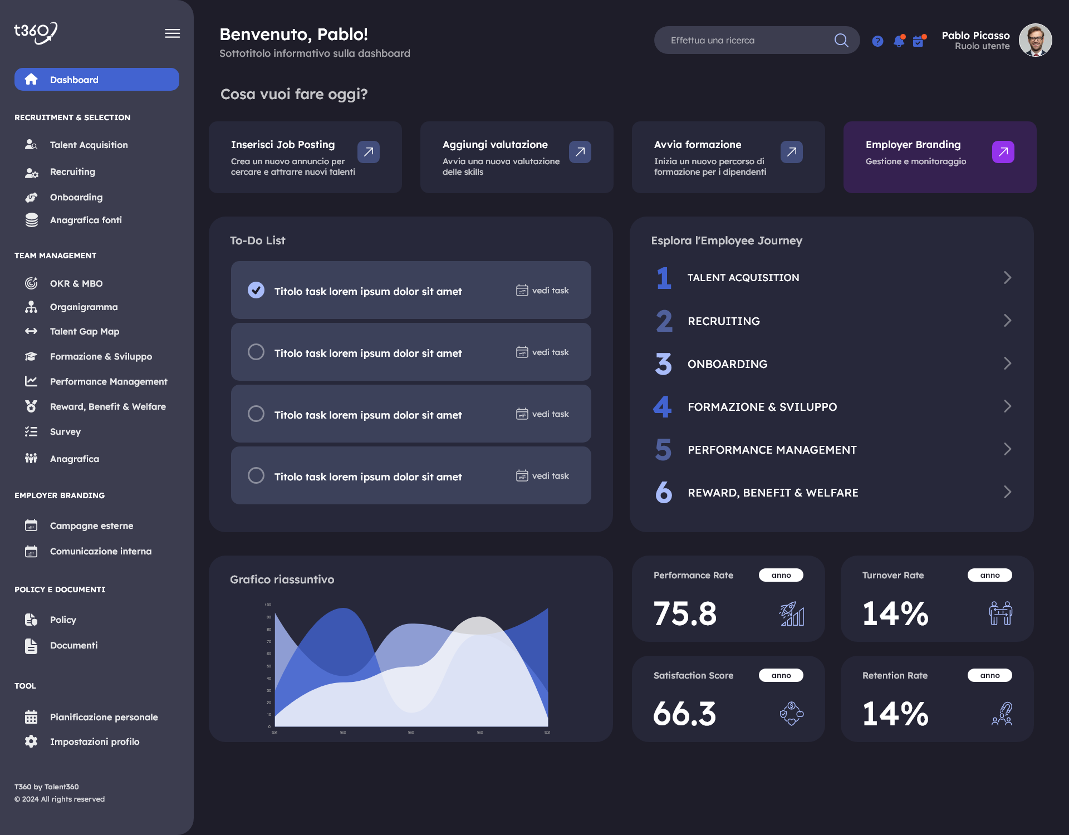Expand Onboarding journey step chevron
The image size is (1069, 835).
tap(1007, 364)
